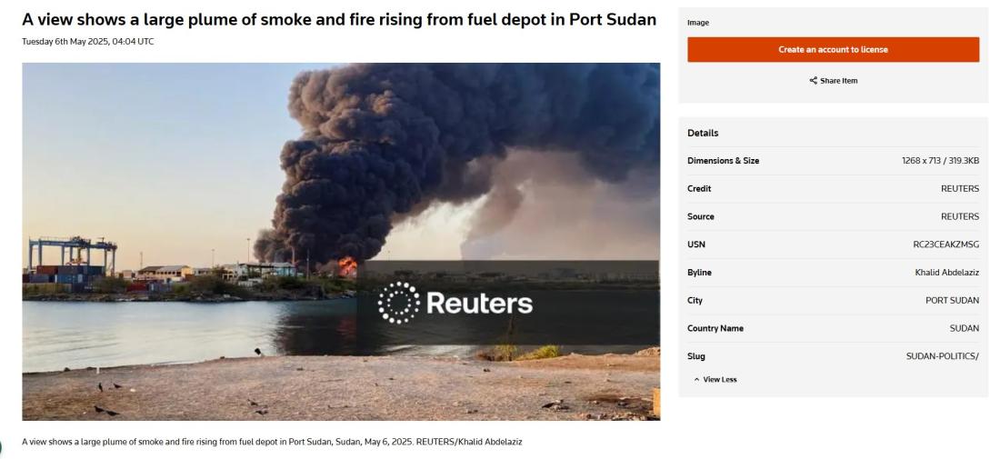Click the share icon beside Share Item
1000x459 pixels.
click(x=813, y=81)
